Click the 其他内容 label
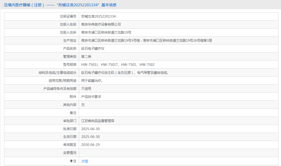 [x=70, y=105]
